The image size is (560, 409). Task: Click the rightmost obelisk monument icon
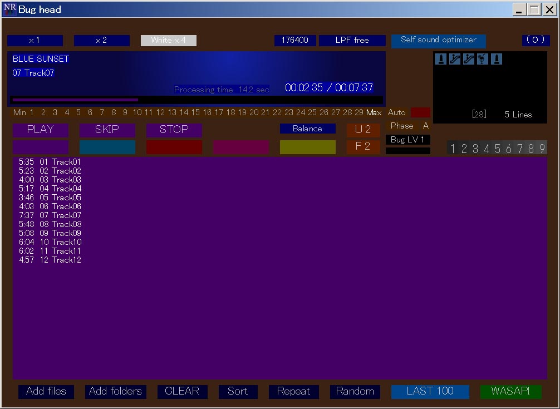point(496,59)
